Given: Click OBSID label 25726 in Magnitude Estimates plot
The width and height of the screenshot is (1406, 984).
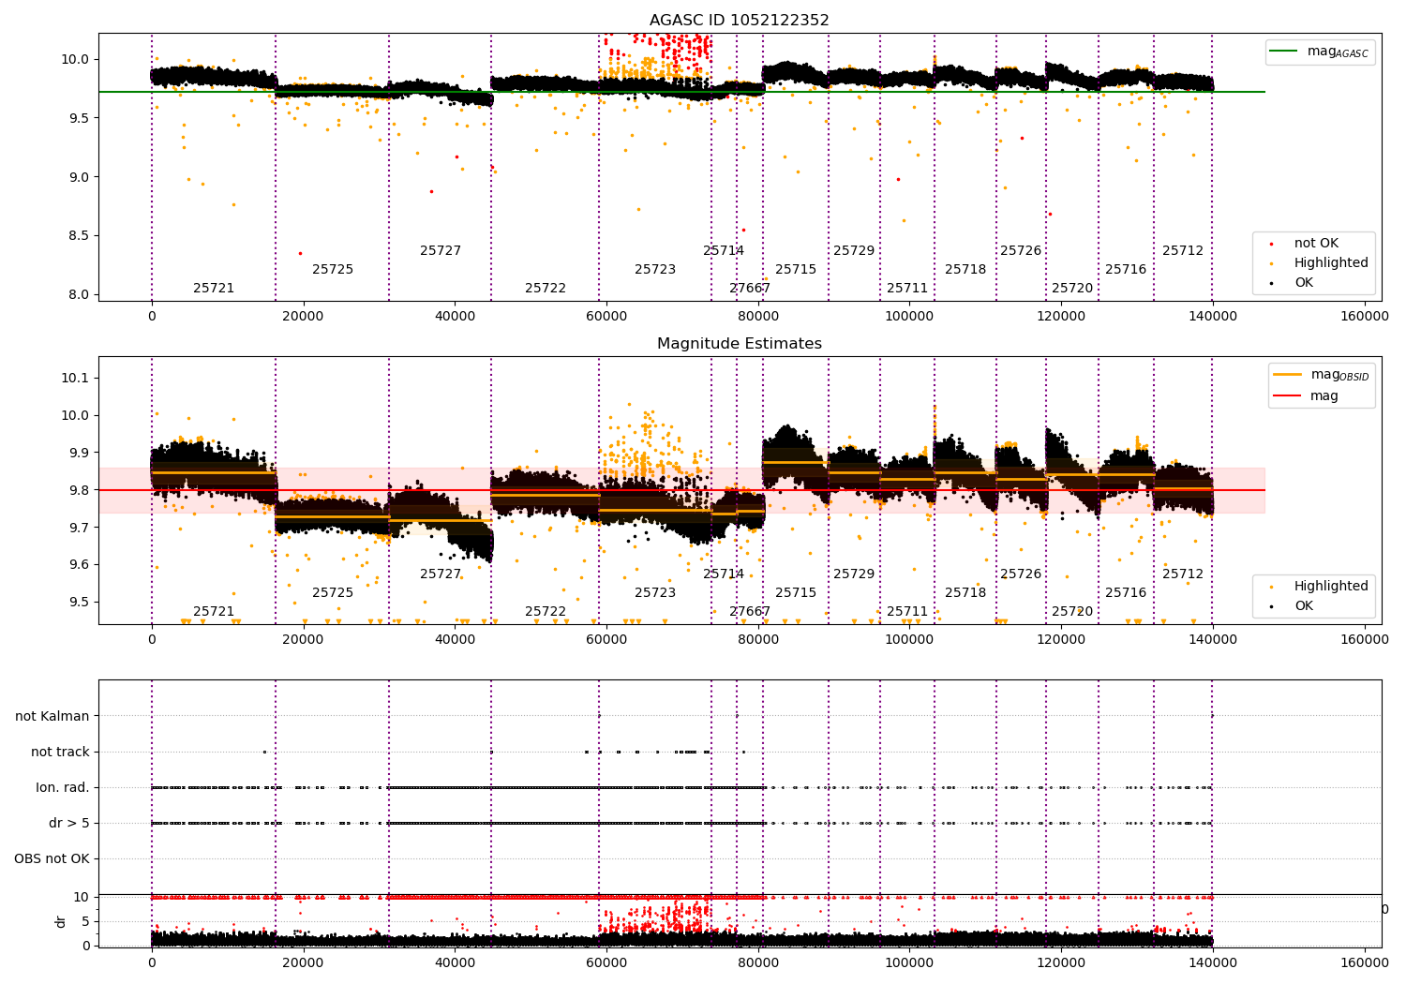Looking at the screenshot, I should click(x=1021, y=574).
